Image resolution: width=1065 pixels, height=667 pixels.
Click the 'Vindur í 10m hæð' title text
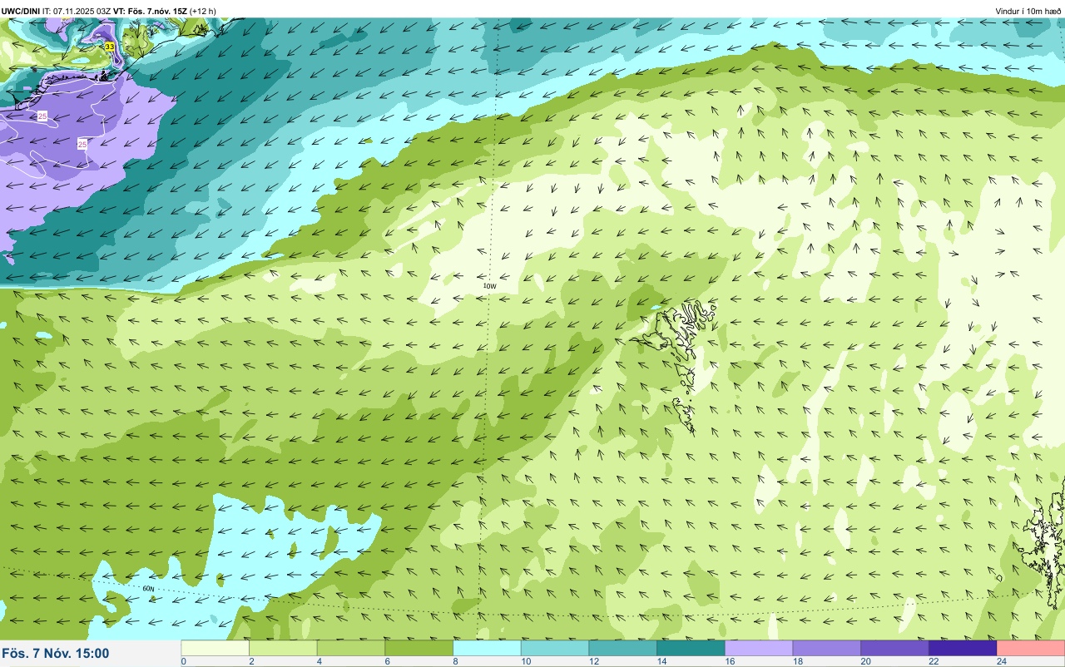click(1028, 11)
